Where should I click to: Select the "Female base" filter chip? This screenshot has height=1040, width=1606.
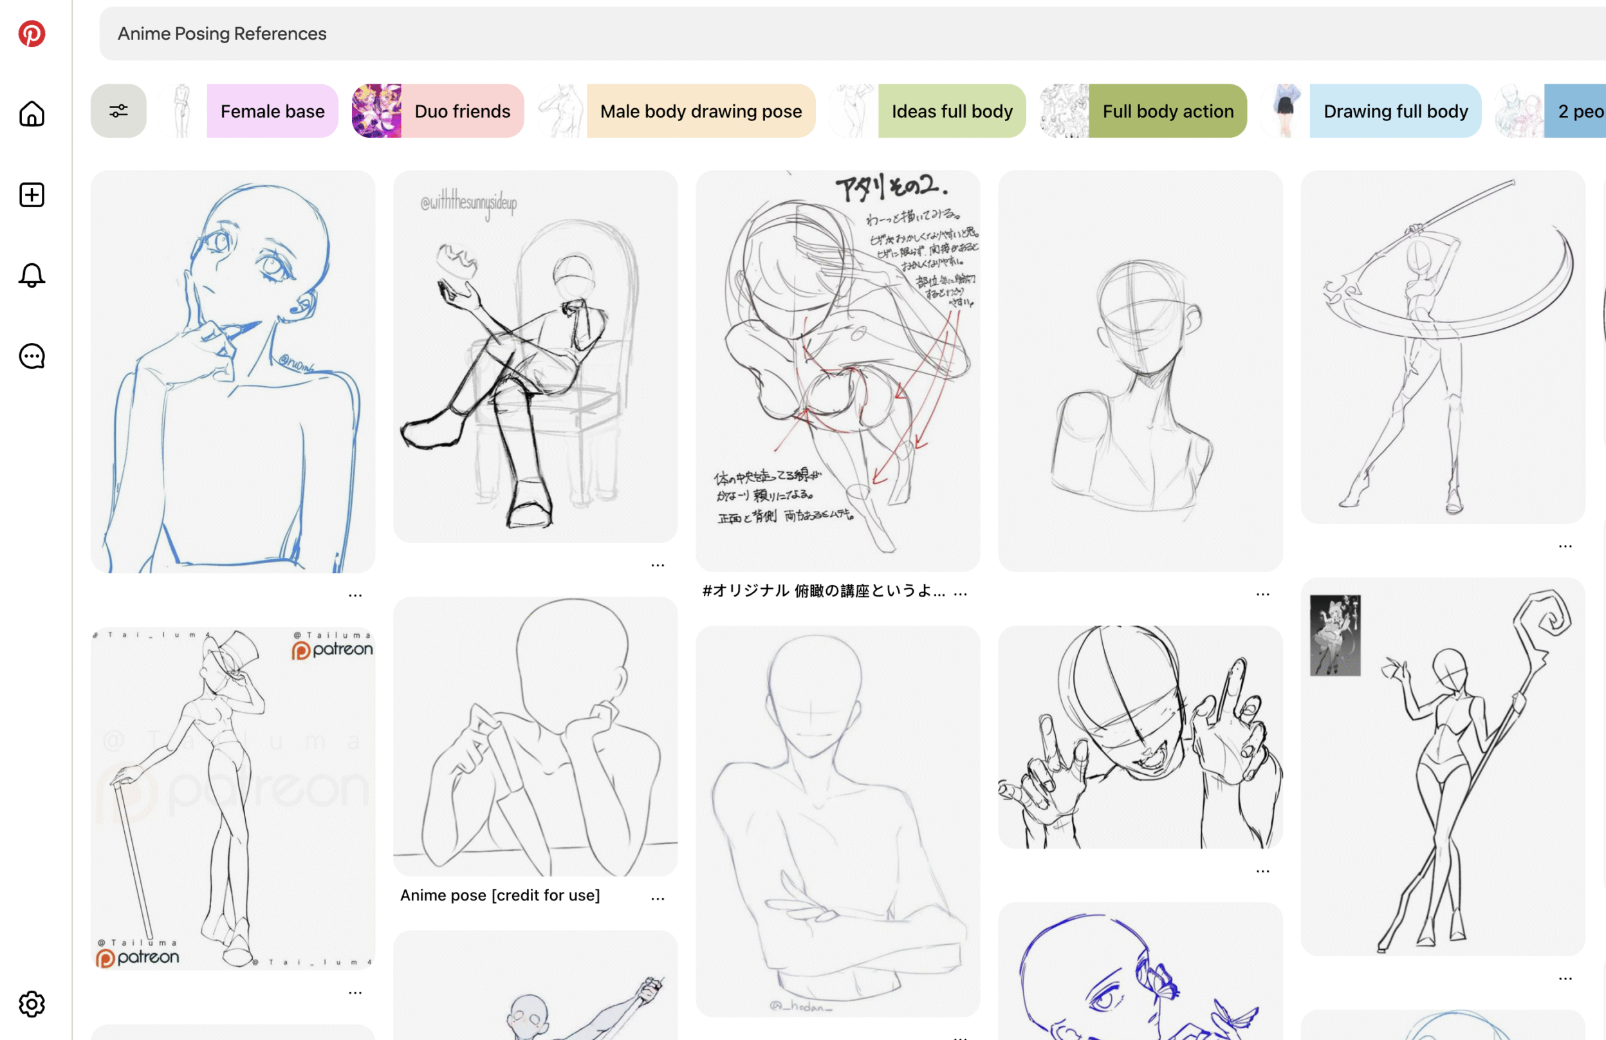tap(272, 110)
